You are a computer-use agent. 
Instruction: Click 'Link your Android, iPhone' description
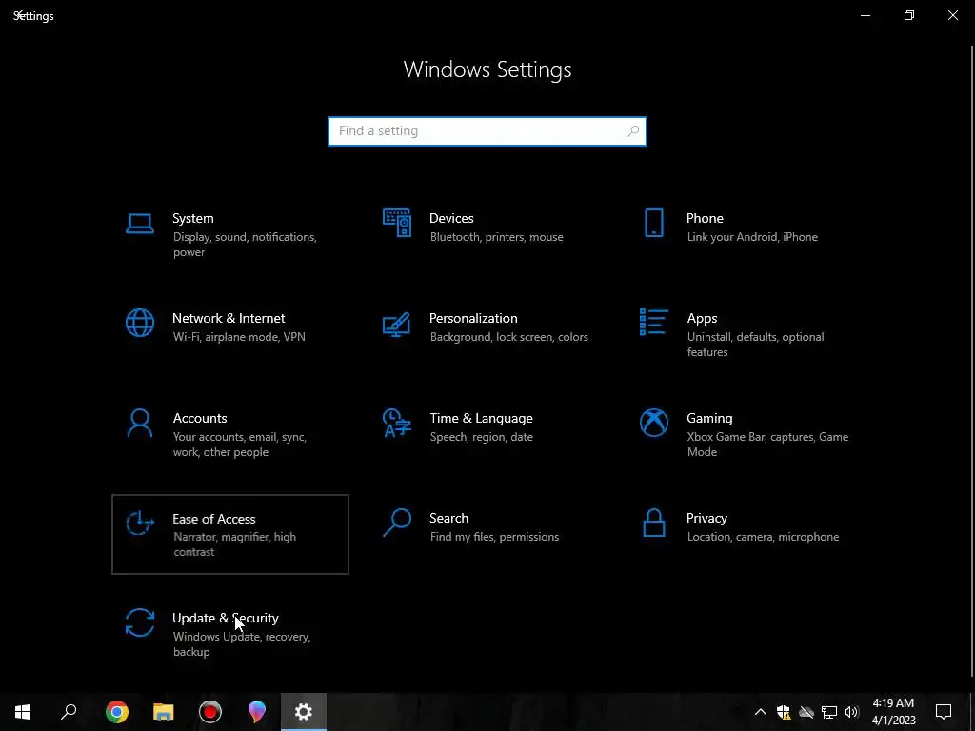click(752, 237)
